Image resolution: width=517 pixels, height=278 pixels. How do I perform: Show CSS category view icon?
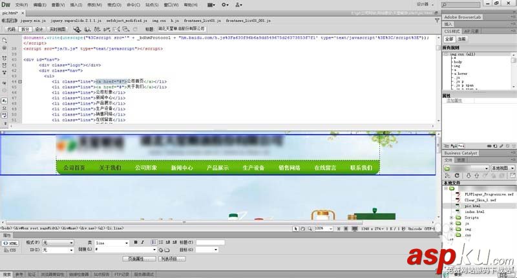click(446, 146)
